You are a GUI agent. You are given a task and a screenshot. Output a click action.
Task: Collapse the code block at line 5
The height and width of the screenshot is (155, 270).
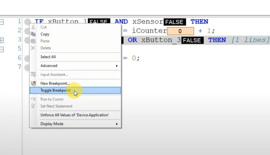pos(2,49)
